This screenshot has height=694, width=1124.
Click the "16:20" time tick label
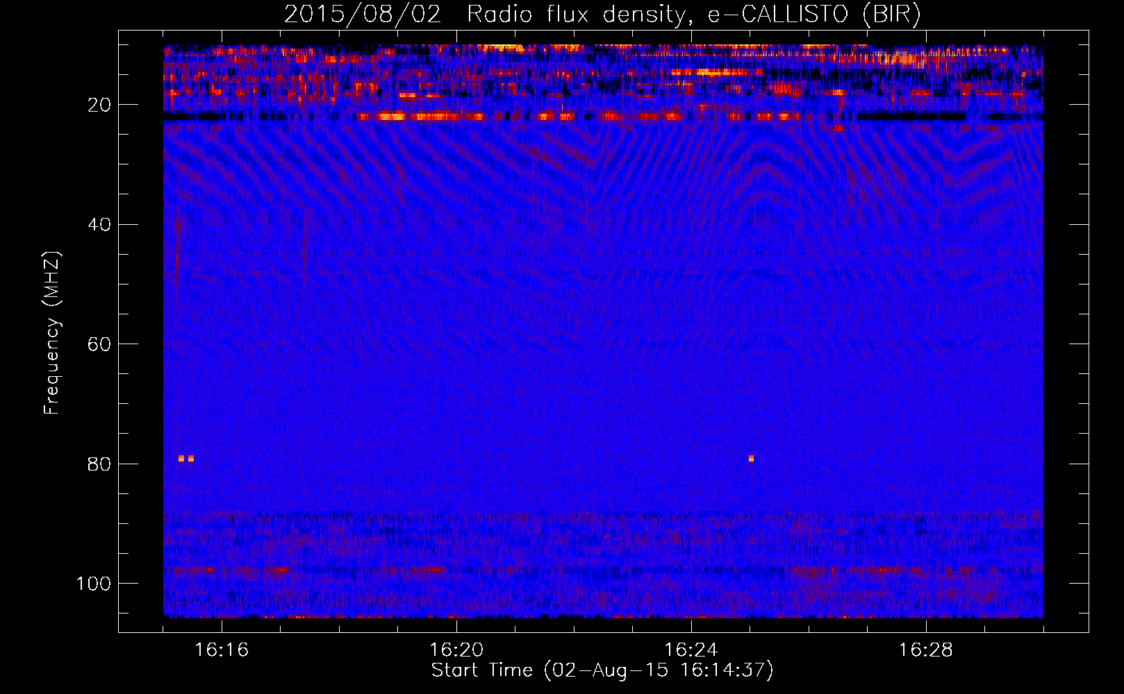click(456, 650)
